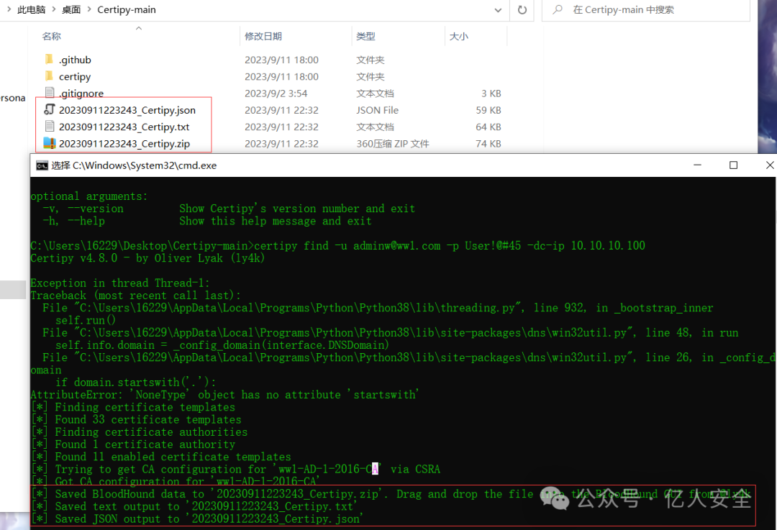Select the .gitignore file icon
The height and width of the screenshot is (530, 777).
coord(49,93)
